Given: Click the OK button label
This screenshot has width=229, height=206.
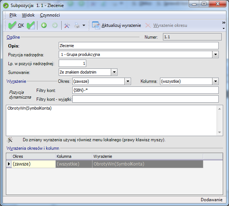Looking at the screenshot, I should click(21, 25).
